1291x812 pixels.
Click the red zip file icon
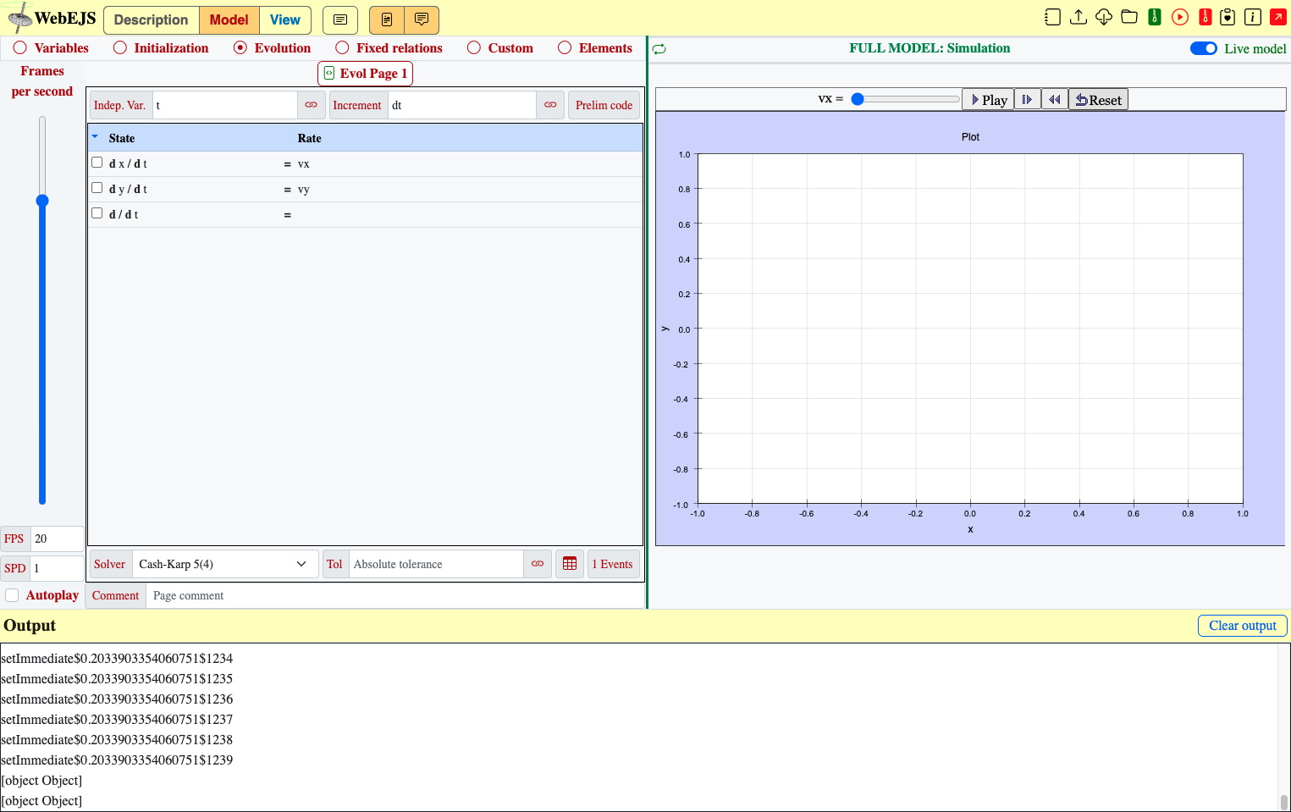coord(1205,17)
